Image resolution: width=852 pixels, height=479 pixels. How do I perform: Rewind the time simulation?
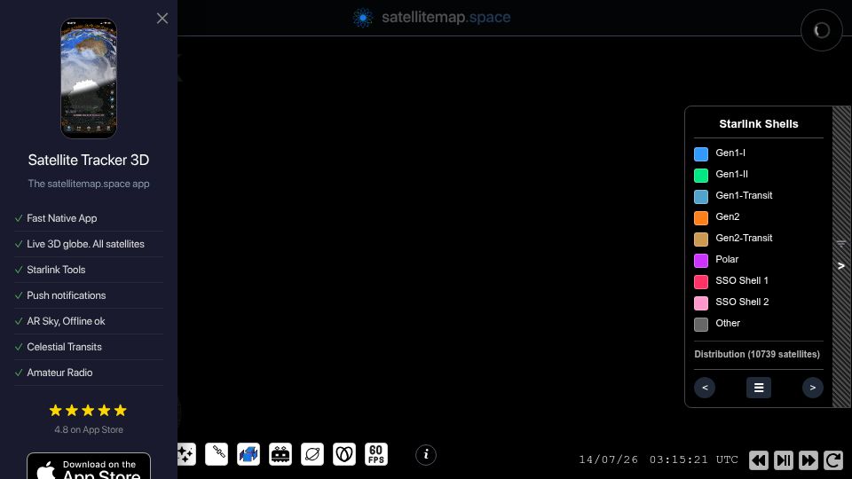pyautogui.click(x=759, y=460)
